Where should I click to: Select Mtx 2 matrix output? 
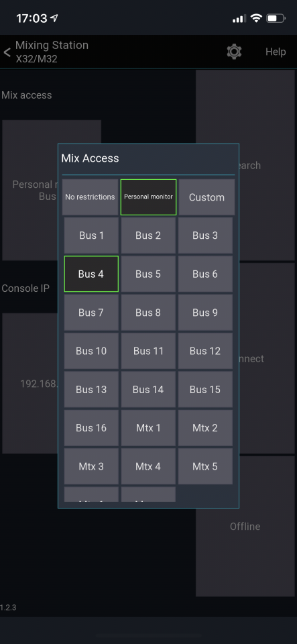pos(205,428)
